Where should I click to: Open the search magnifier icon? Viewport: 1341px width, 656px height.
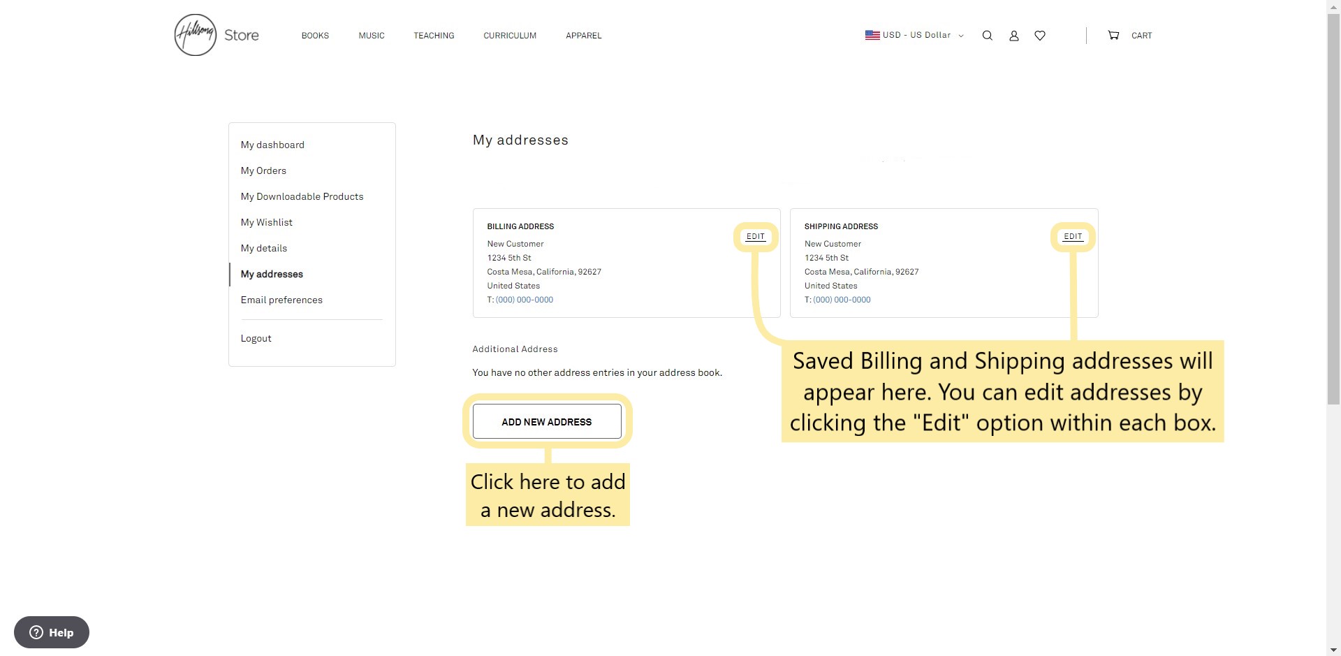(987, 36)
